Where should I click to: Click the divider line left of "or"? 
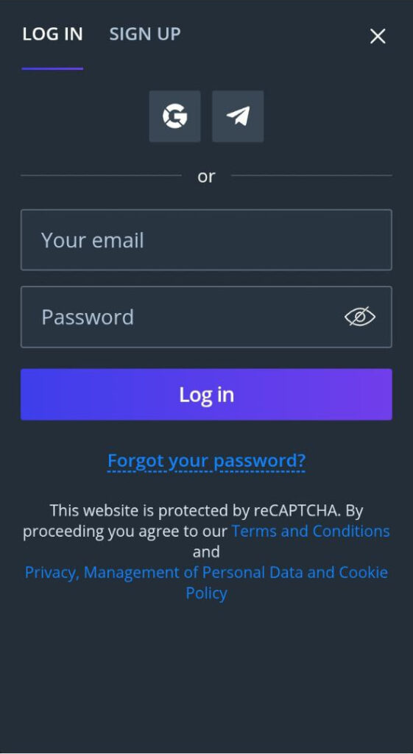[101, 175]
